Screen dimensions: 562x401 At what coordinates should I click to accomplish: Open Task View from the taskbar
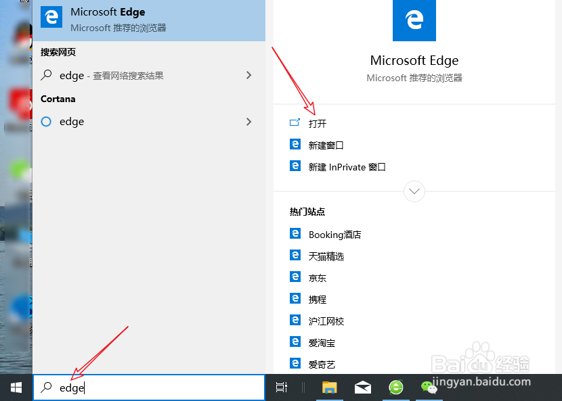pos(282,387)
